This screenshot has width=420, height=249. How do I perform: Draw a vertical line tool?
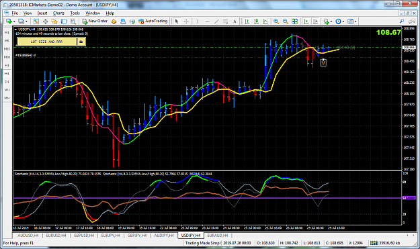click(x=198, y=21)
